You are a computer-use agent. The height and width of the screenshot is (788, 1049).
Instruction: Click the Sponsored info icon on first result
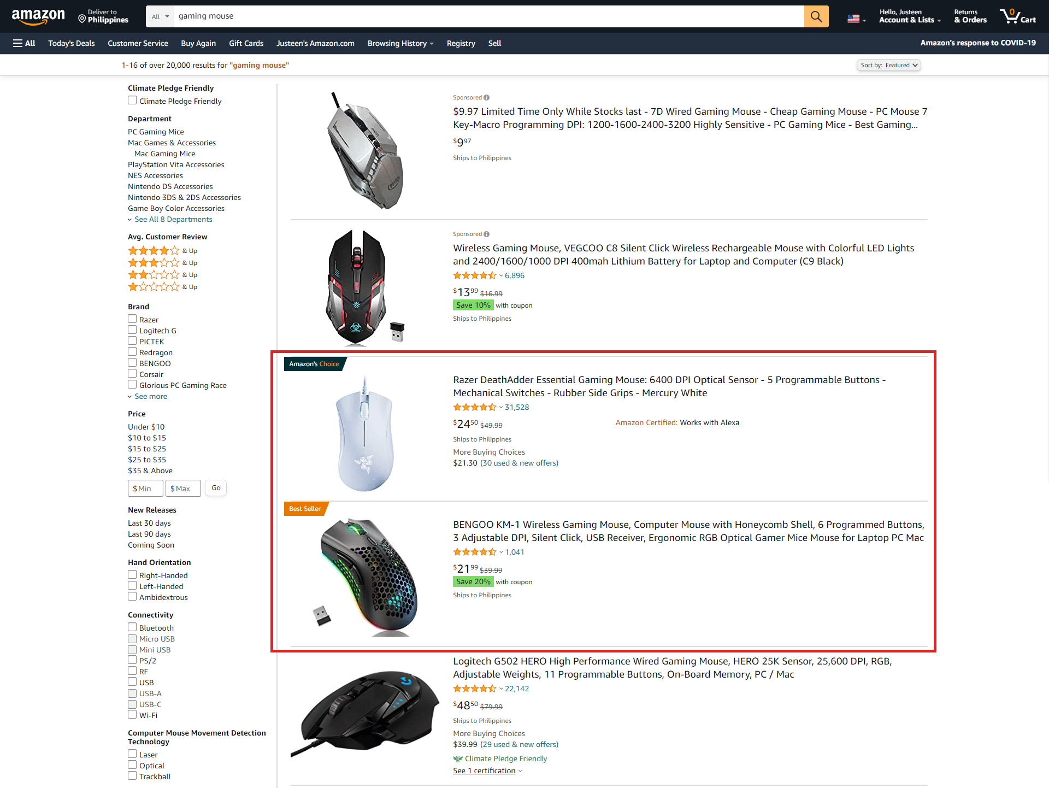point(486,98)
